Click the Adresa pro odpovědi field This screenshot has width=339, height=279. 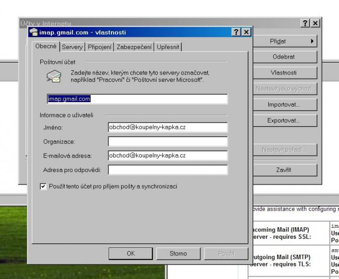(168, 170)
